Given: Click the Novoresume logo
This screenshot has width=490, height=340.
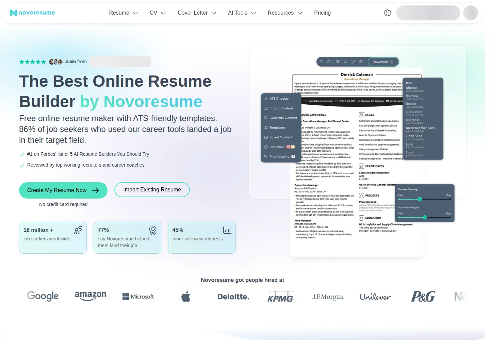Looking at the screenshot, I should (x=33, y=13).
